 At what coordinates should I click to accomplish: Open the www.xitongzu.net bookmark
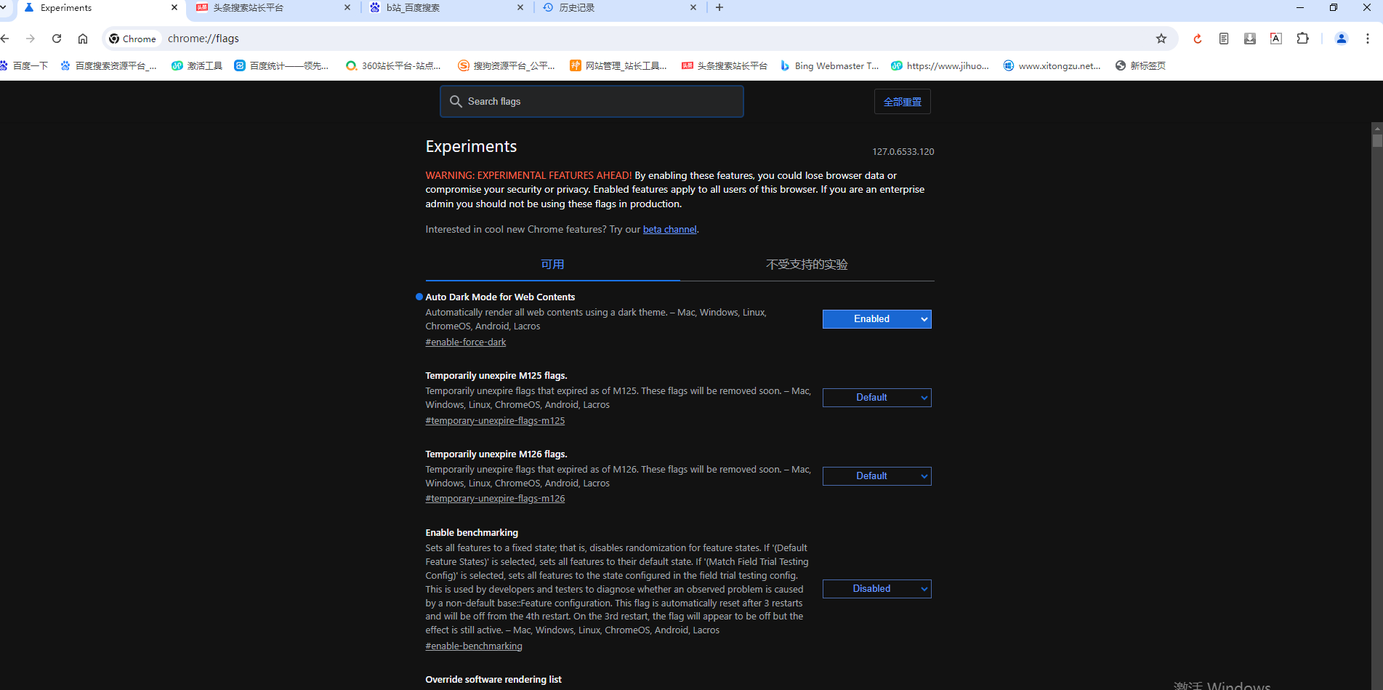click(x=1052, y=65)
